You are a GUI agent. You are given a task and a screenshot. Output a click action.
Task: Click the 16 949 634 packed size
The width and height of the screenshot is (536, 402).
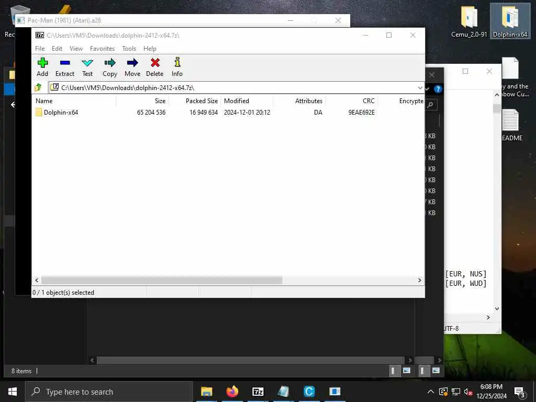(x=204, y=113)
